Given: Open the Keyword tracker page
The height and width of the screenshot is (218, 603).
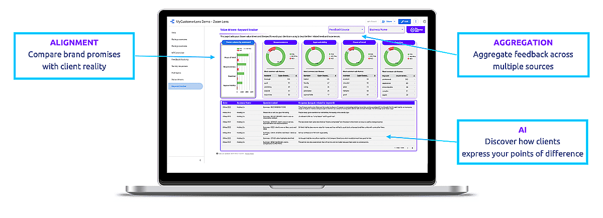Looking at the screenshot, I should click(179, 86).
